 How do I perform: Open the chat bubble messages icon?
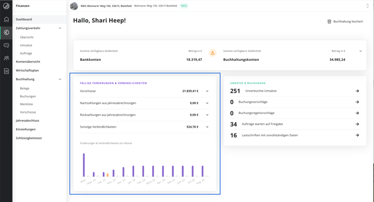pyautogui.click(x=7, y=45)
